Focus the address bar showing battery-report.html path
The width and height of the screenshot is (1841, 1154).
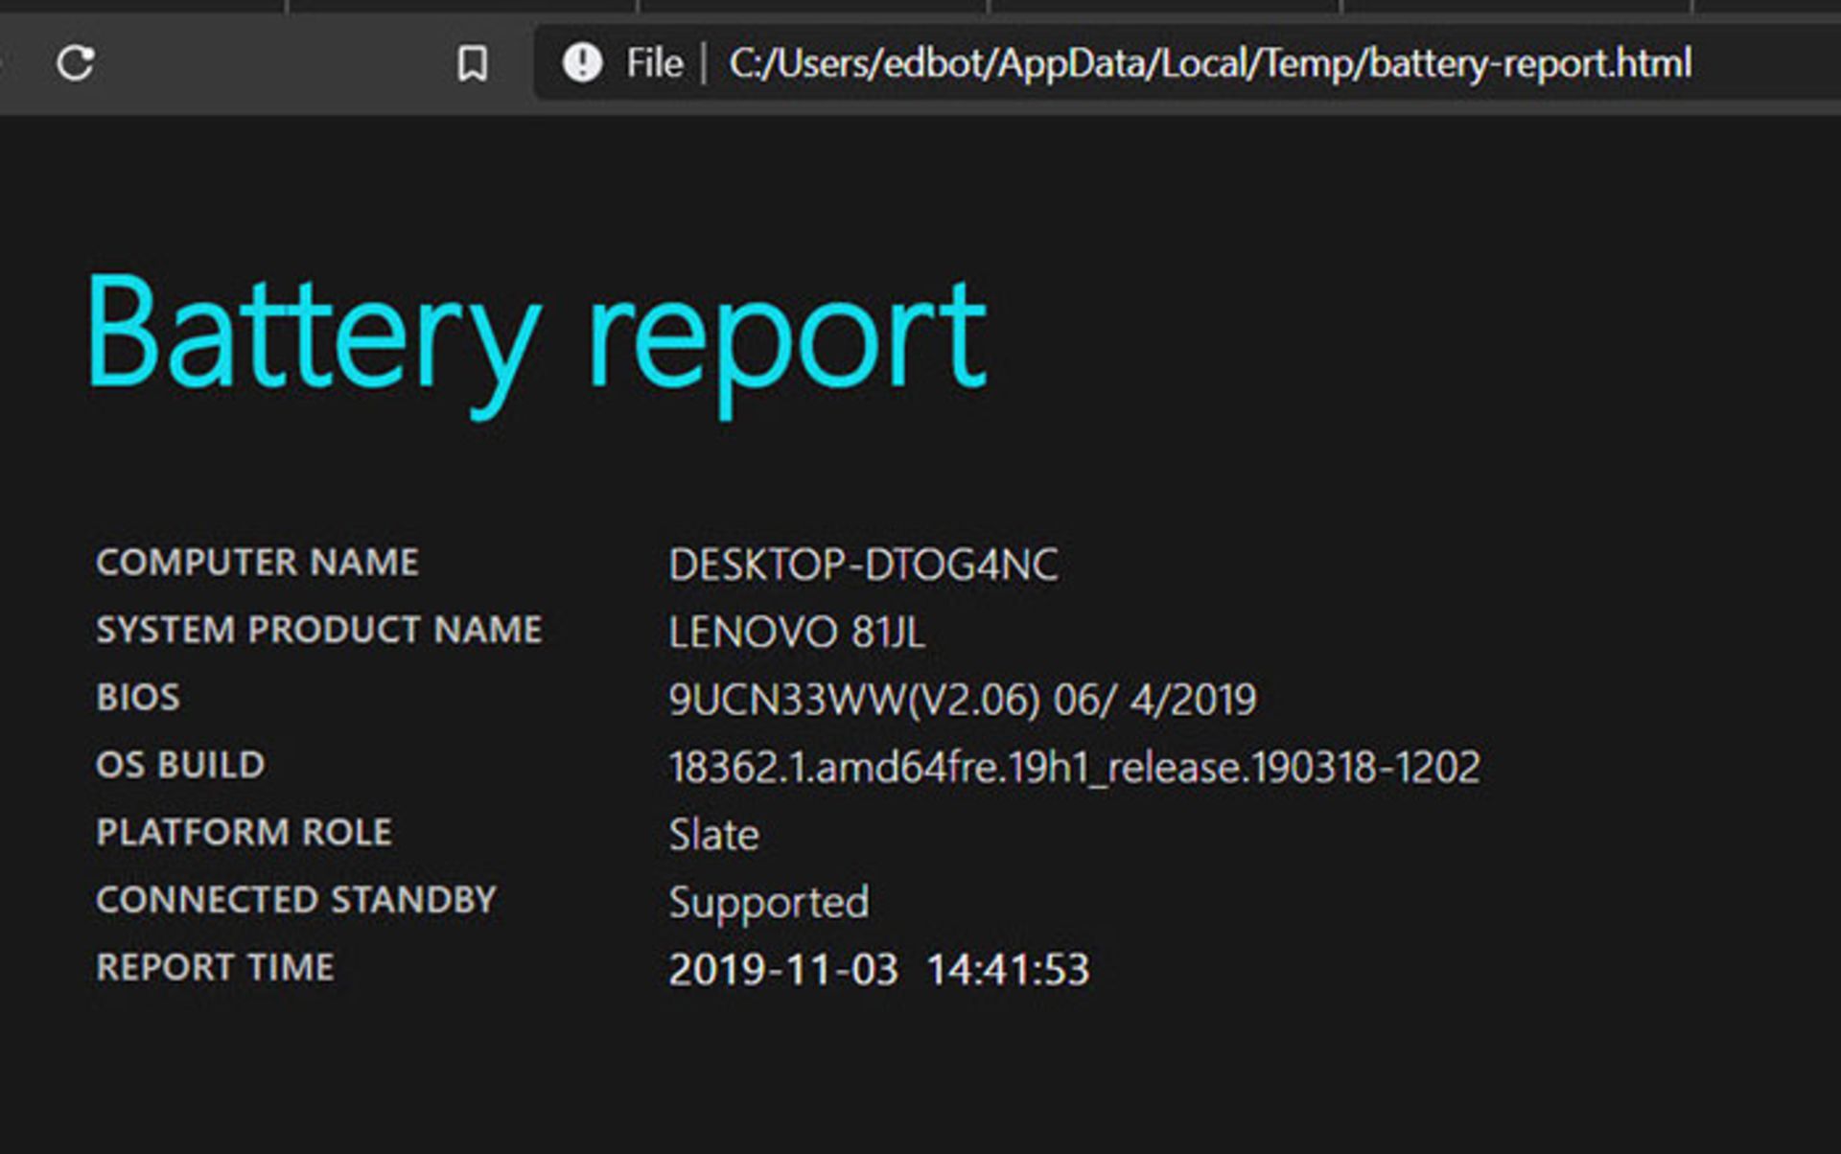1209,64
